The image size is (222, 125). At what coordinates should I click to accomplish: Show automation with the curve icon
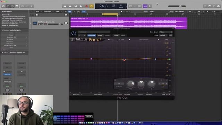click(x=75, y=11)
